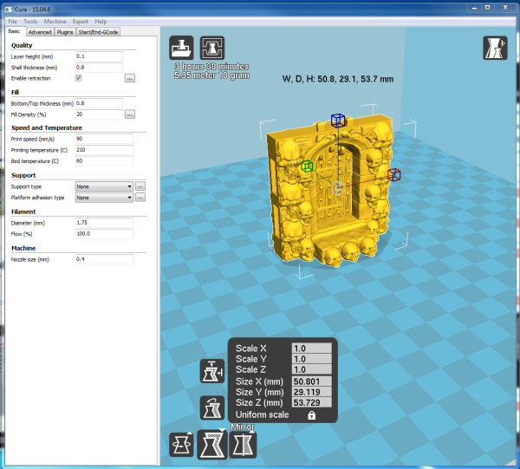
Task: Open the Expert menu
Action: click(81, 20)
